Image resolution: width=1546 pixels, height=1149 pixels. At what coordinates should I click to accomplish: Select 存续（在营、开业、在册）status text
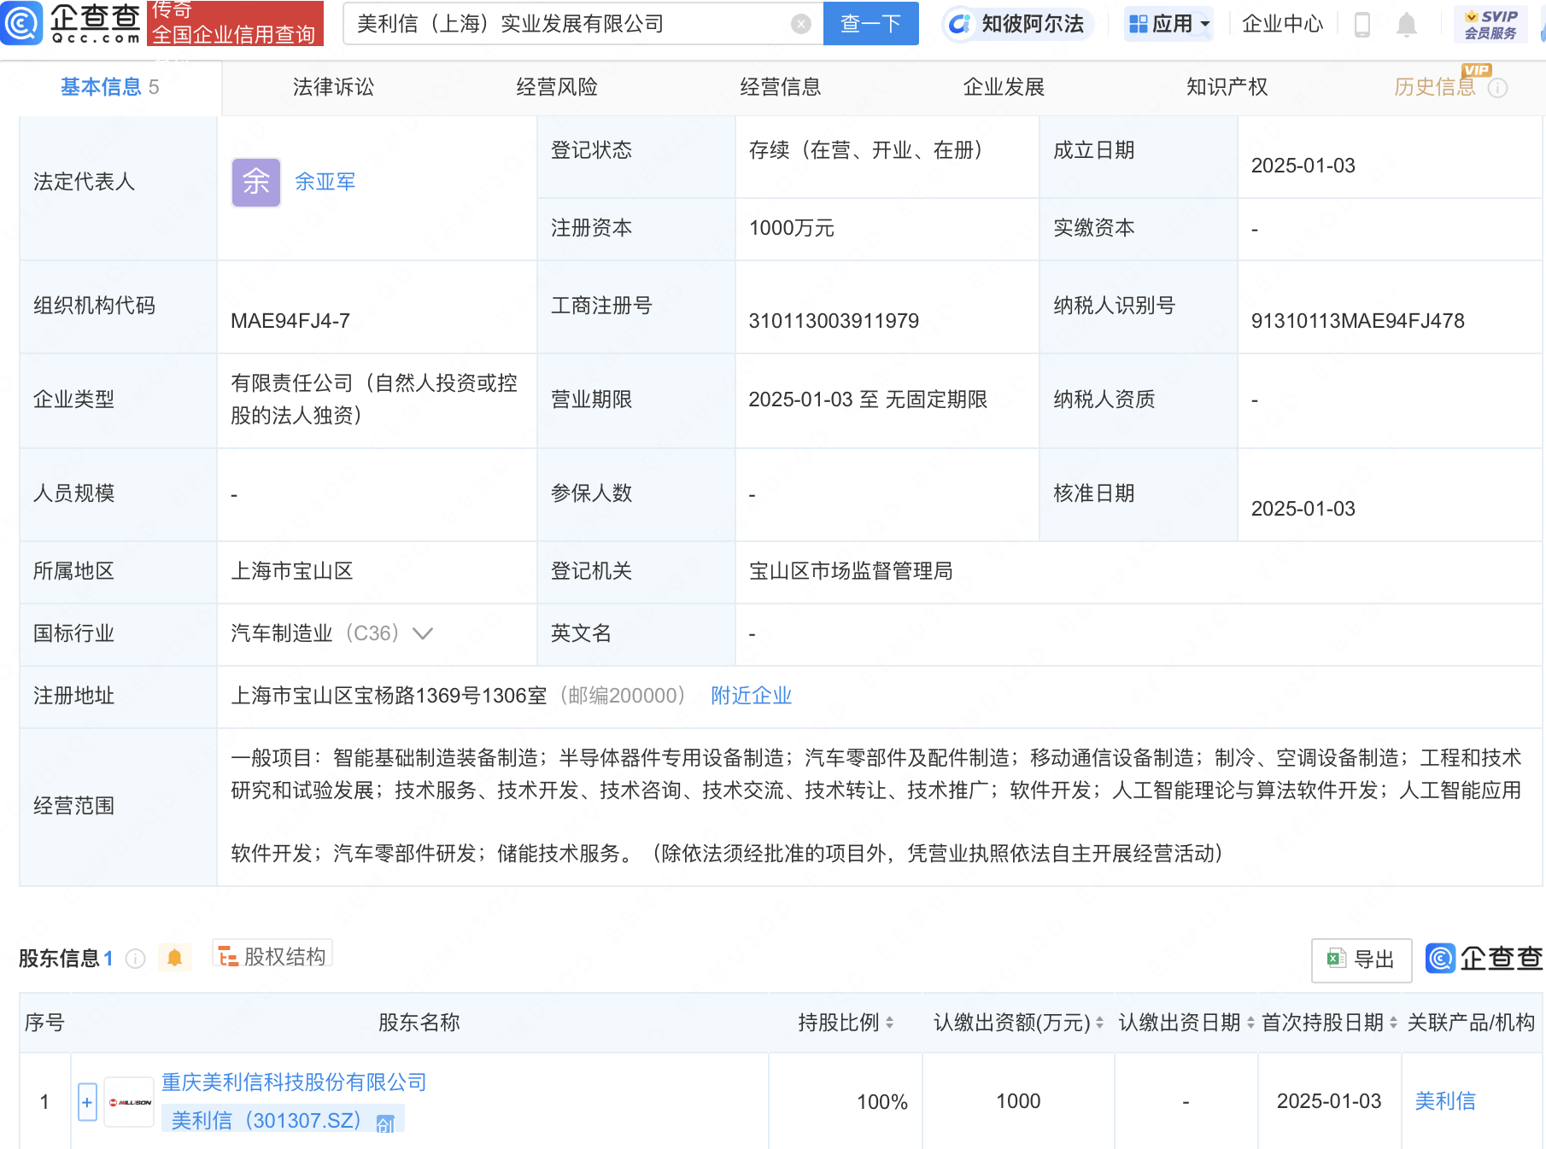(x=865, y=150)
